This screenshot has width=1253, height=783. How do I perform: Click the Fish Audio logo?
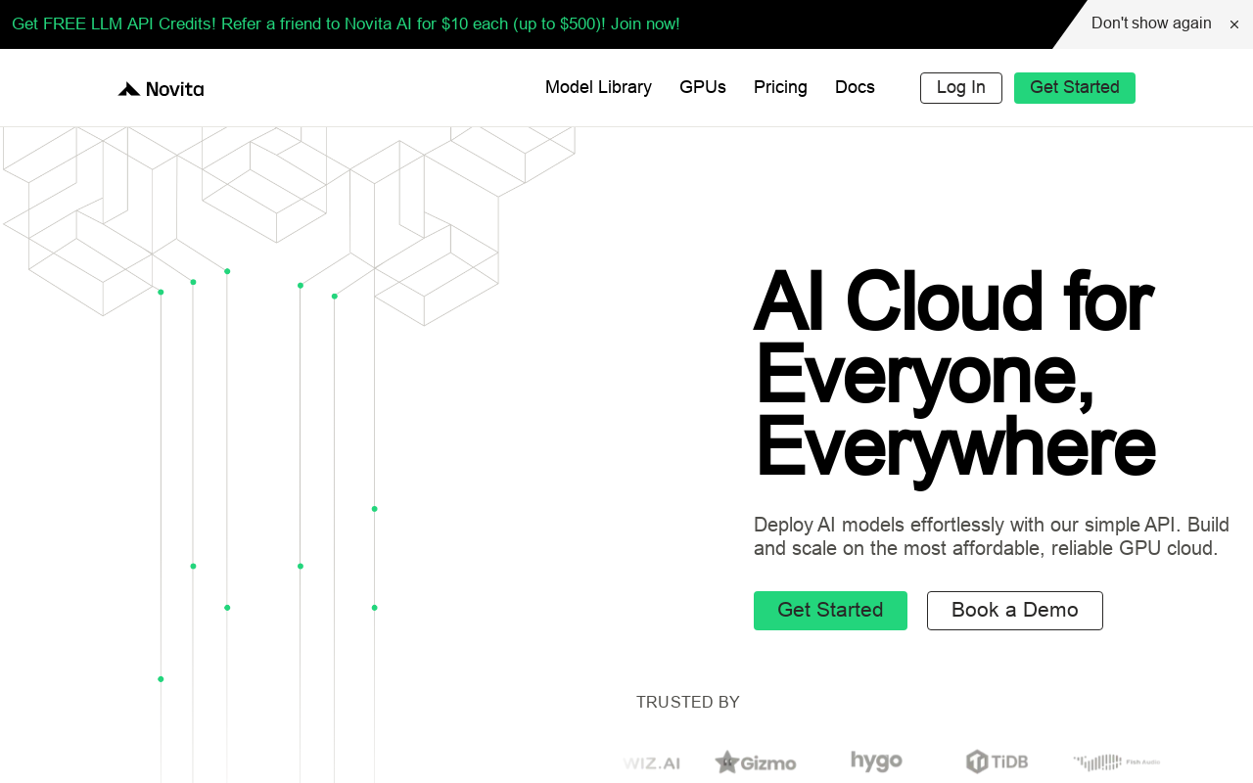[1116, 761]
